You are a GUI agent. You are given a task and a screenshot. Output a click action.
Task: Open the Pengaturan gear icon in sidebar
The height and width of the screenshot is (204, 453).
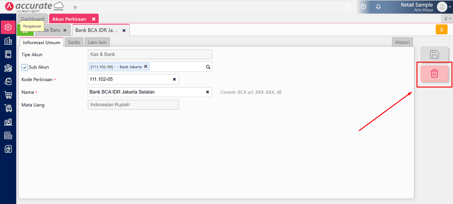click(x=8, y=27)
